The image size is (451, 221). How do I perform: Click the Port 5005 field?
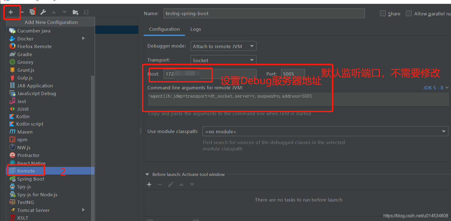(293, 74)
